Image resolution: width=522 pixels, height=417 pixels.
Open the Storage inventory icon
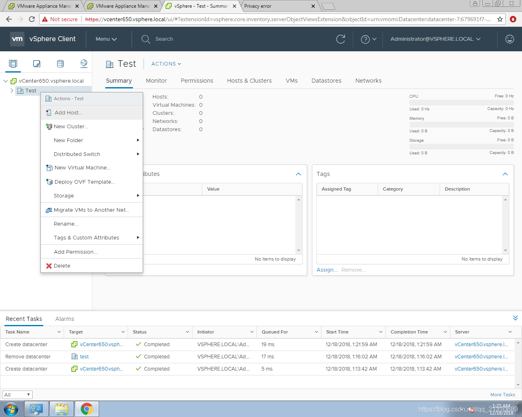pyautogui.click(x=60, y=64)
